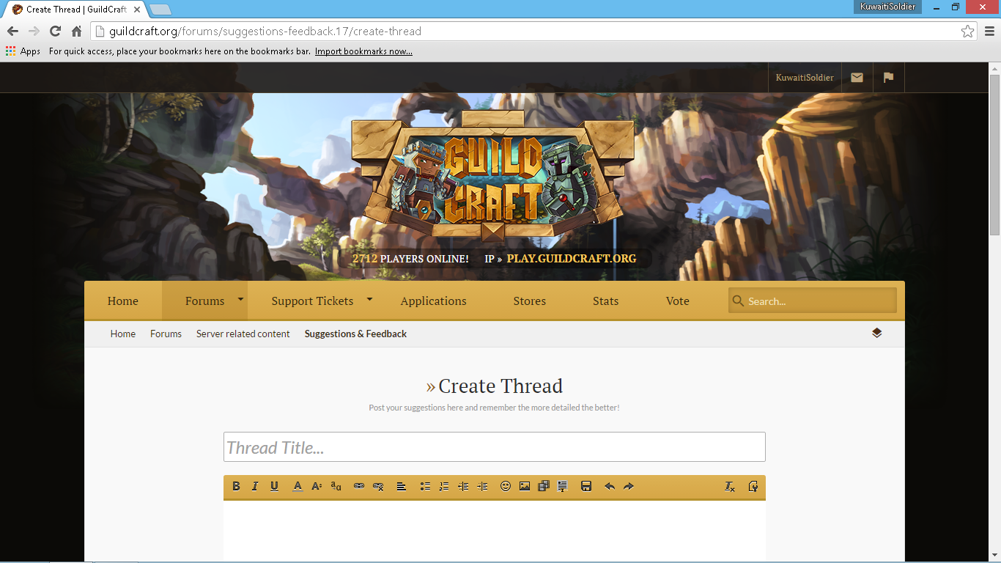Open the Support Tickets tab
The height and width of the screenshot is (563, 1001).
312,301
